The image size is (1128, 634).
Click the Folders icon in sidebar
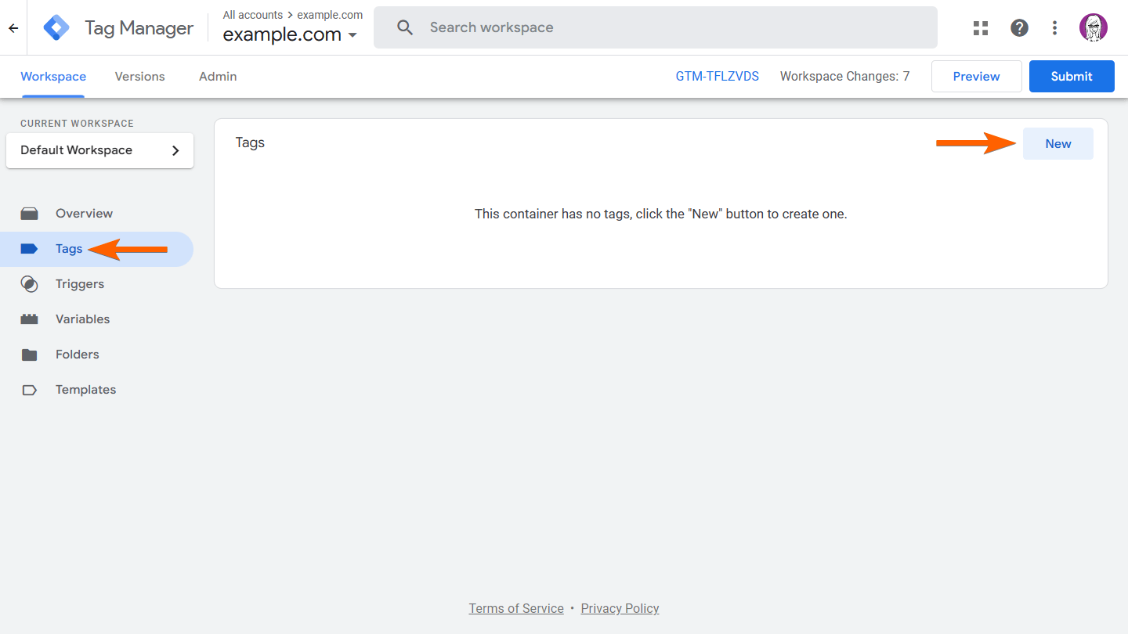click(30, 355)
